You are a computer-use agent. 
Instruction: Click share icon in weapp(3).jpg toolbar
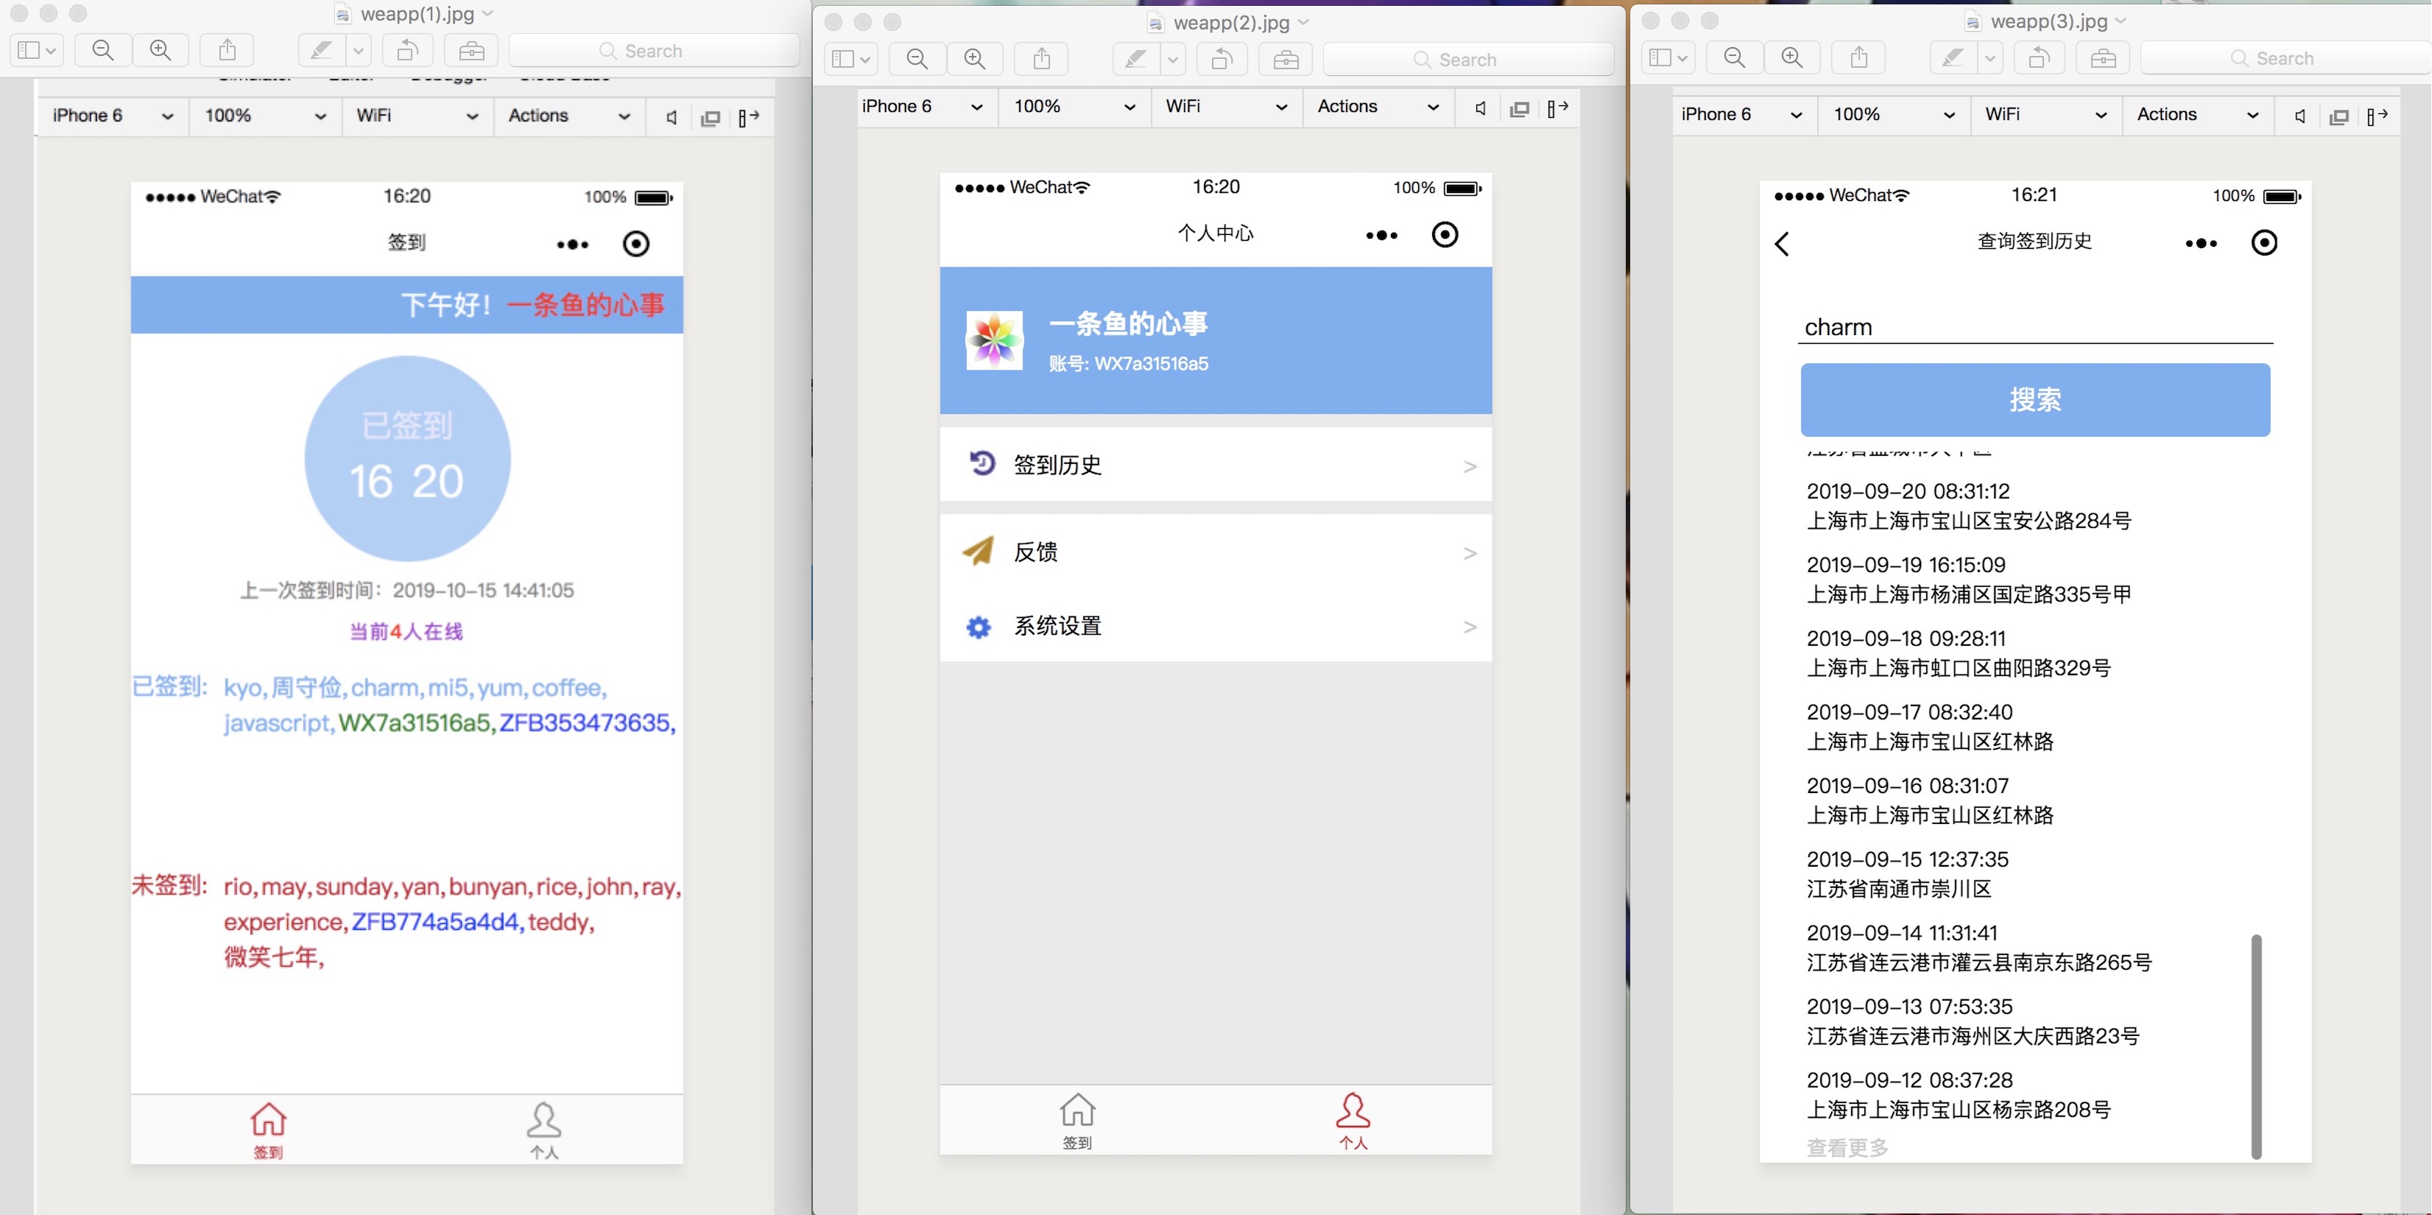point(1859,57)
